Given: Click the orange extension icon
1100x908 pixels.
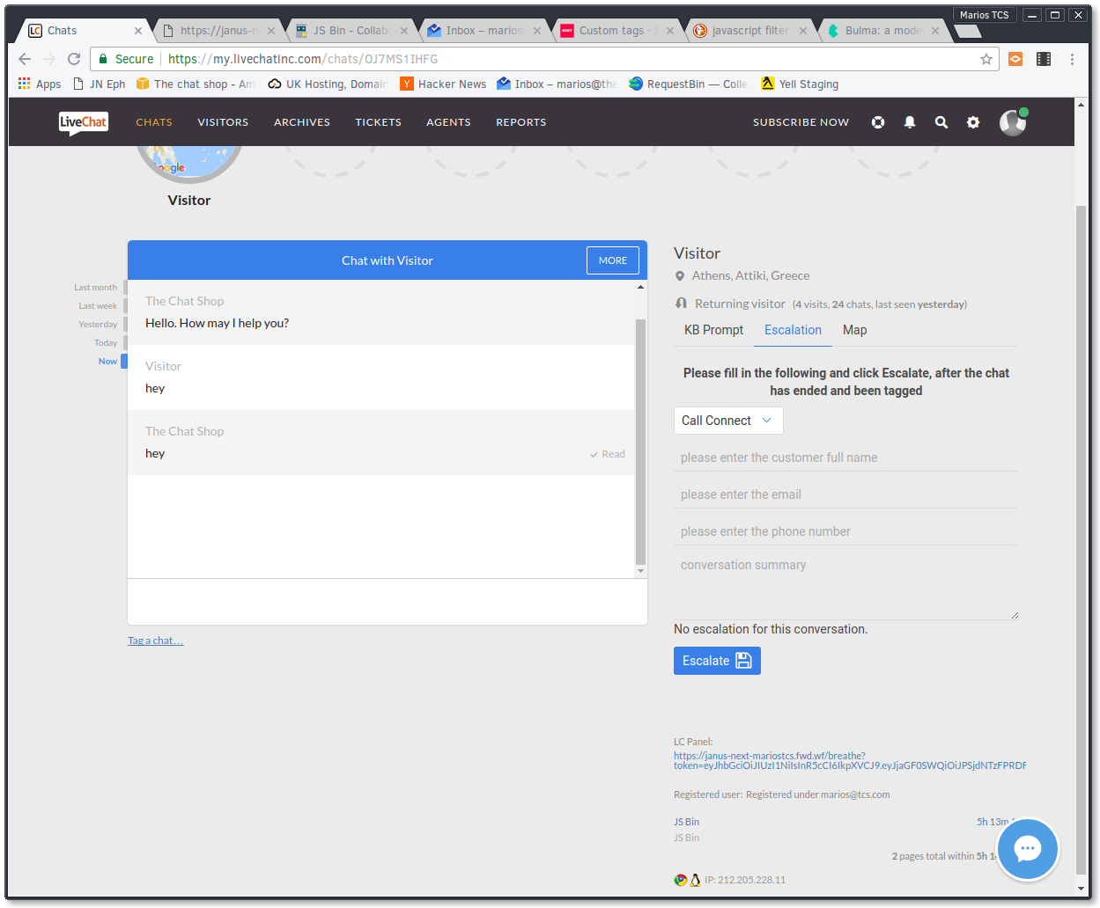Looking at the screenshot, I should click(x=1015, y=59).
